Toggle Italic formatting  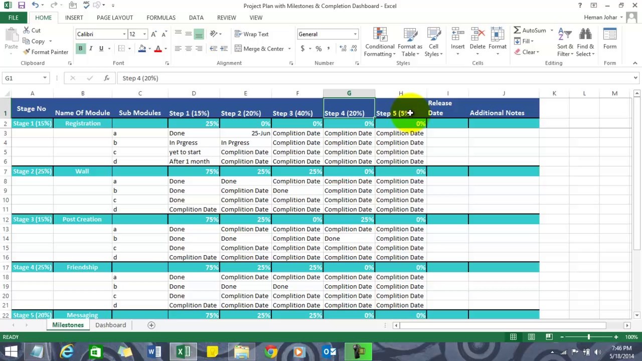(x=91, y=49)
